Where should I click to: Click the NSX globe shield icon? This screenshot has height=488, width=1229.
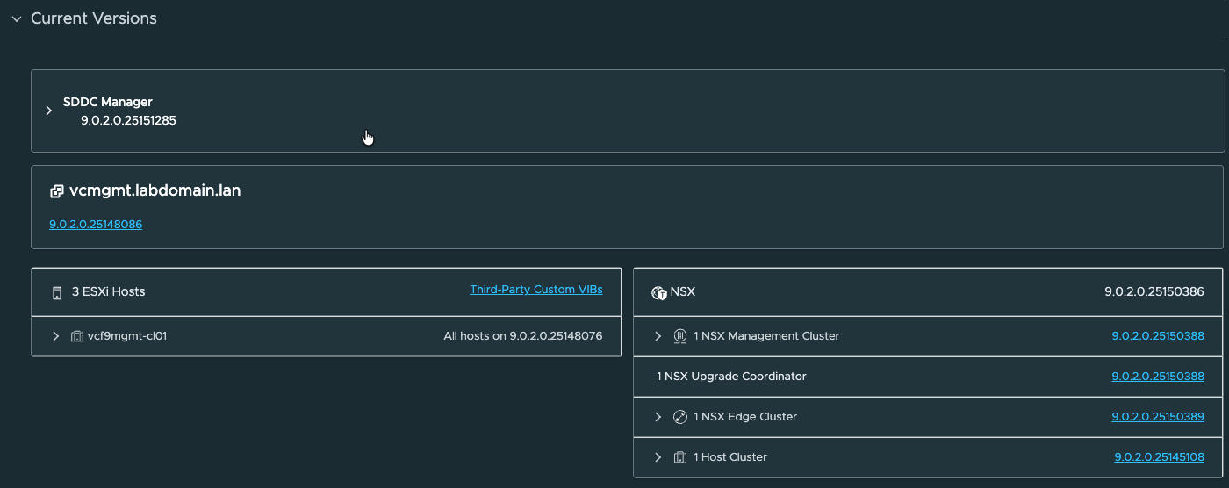(x=659, y=292)
